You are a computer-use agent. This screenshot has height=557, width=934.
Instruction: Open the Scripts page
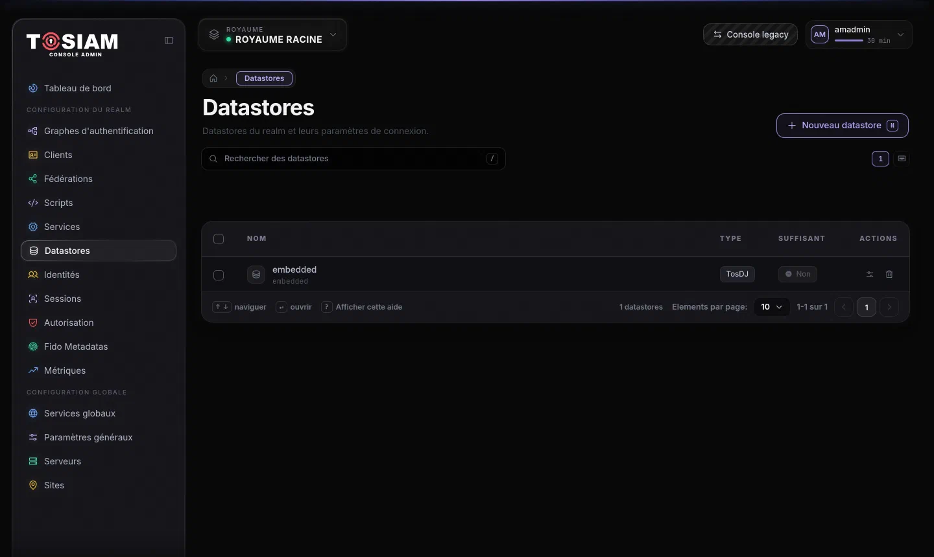tap(99, 203)
